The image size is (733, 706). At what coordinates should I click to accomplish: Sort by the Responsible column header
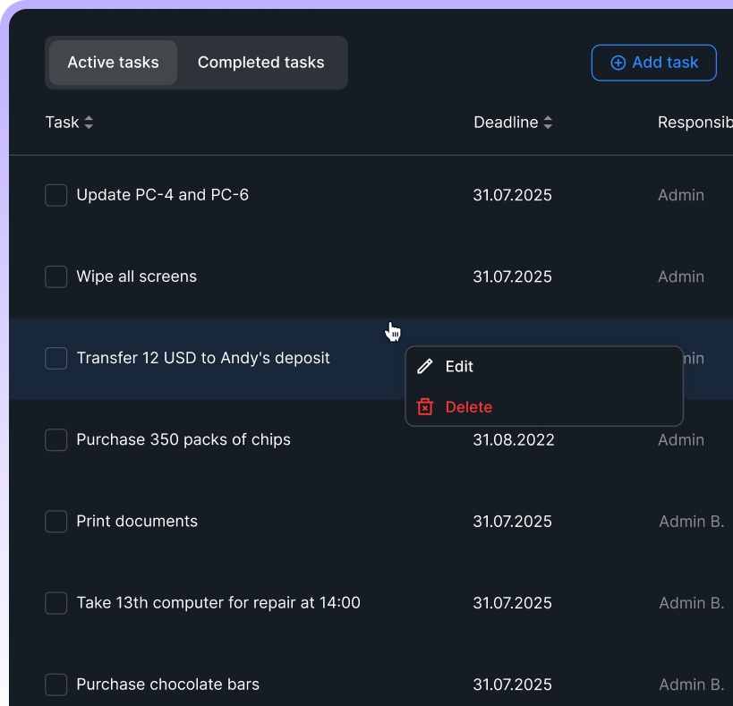pos(695,123)
